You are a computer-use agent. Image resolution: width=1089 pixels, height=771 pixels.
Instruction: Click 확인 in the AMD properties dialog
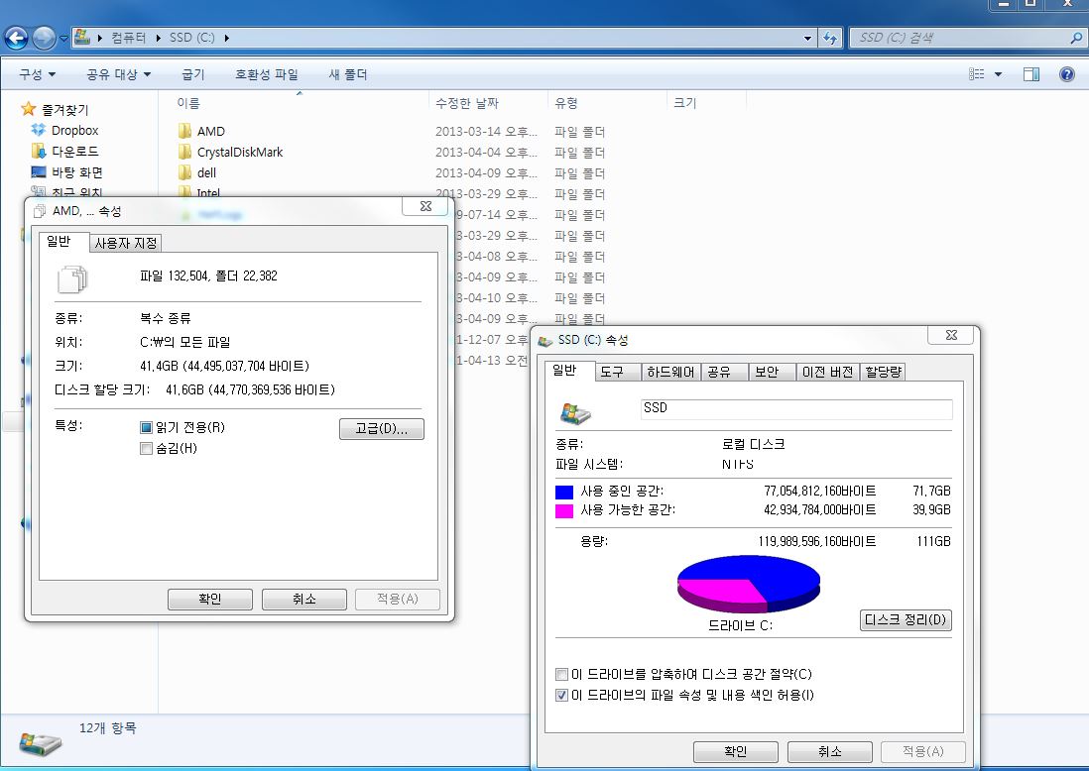point(209,599)
